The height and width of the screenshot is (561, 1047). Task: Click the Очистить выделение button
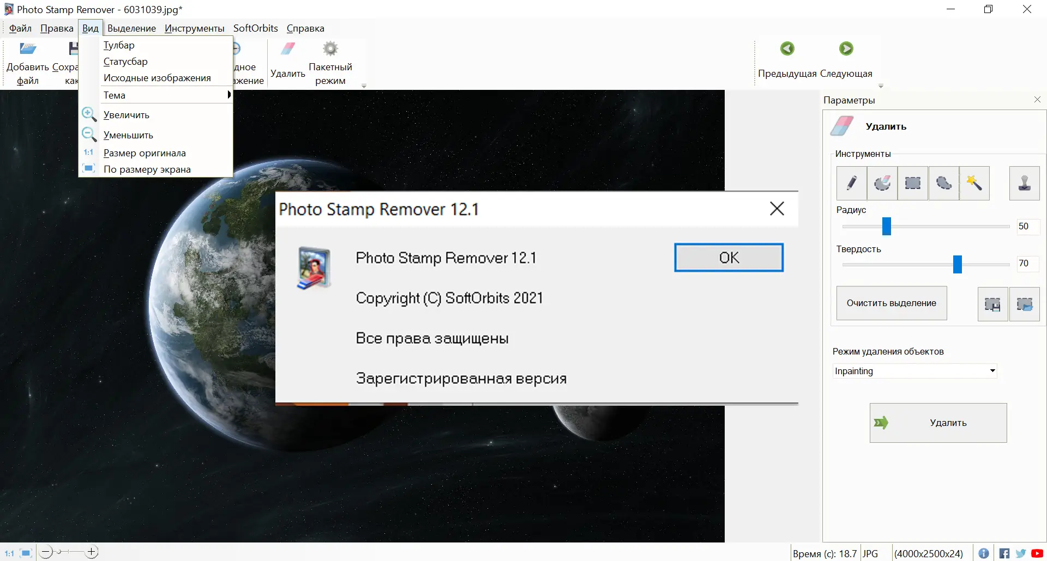892,303
